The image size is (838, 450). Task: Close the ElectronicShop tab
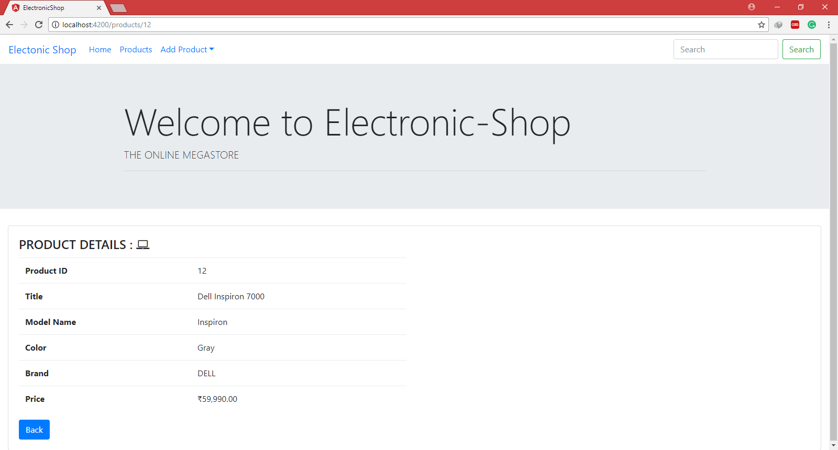click(x=99, y=8)
